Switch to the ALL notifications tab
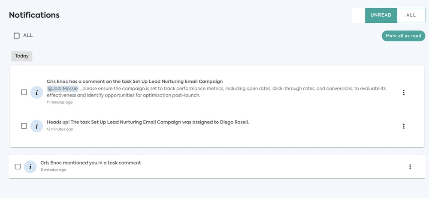Viewport: 429px width, 198px height. (x=411, y=15)
